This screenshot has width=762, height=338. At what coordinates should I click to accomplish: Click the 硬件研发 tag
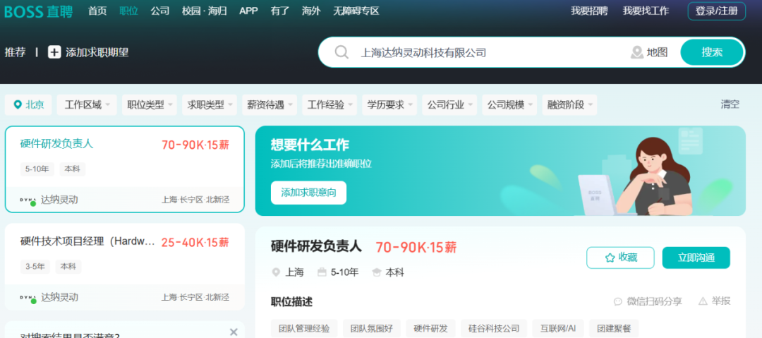[x=431, y=328]
